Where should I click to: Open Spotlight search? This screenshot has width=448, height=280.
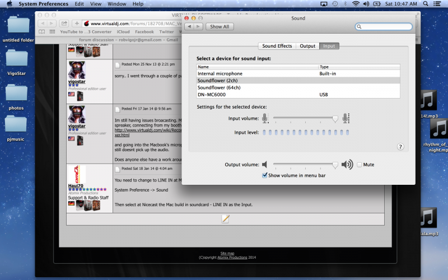pyautogui.click(x=426, y=4)
